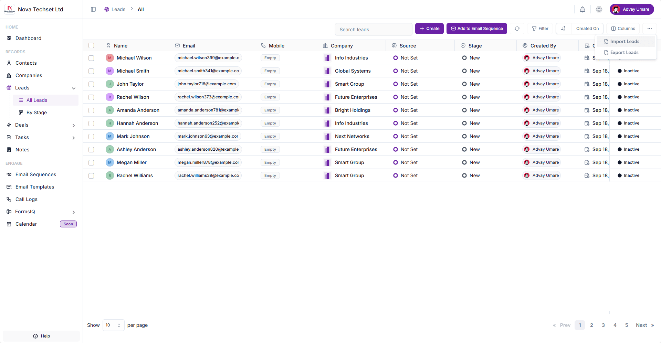Go to page 3 of leads
Image resolution: width=661 pixels, height=343 pixels.
pos(603,325)
